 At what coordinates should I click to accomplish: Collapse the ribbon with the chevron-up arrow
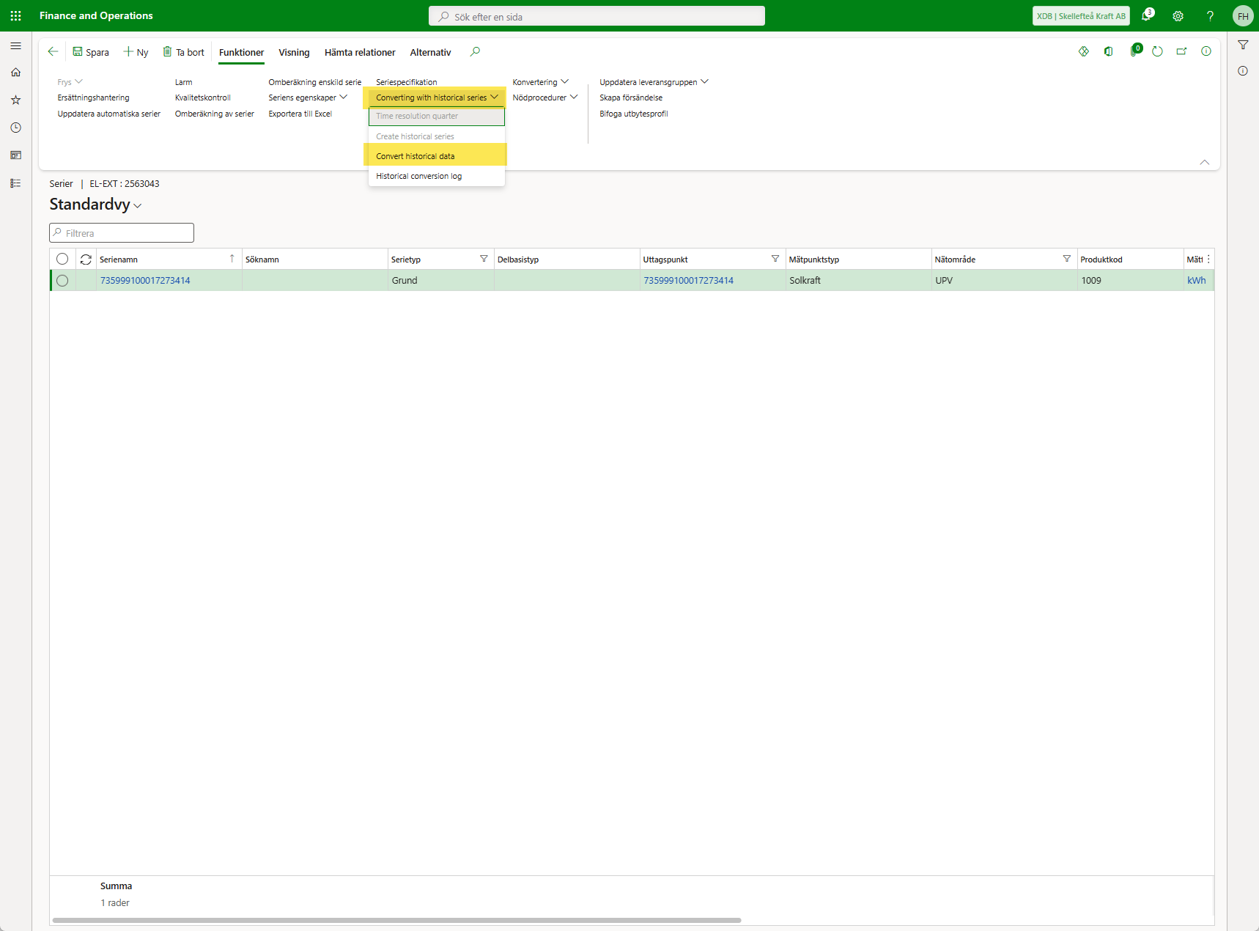(x=1204, y=162)
